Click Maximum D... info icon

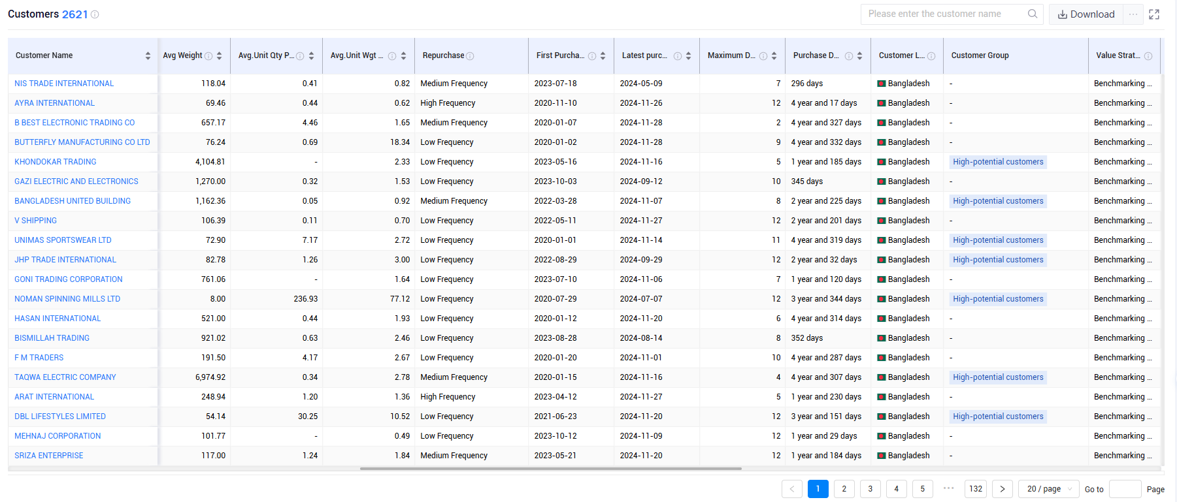pos(763,56)
